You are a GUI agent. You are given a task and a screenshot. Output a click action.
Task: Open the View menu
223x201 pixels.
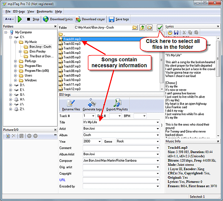click(31, 11)
